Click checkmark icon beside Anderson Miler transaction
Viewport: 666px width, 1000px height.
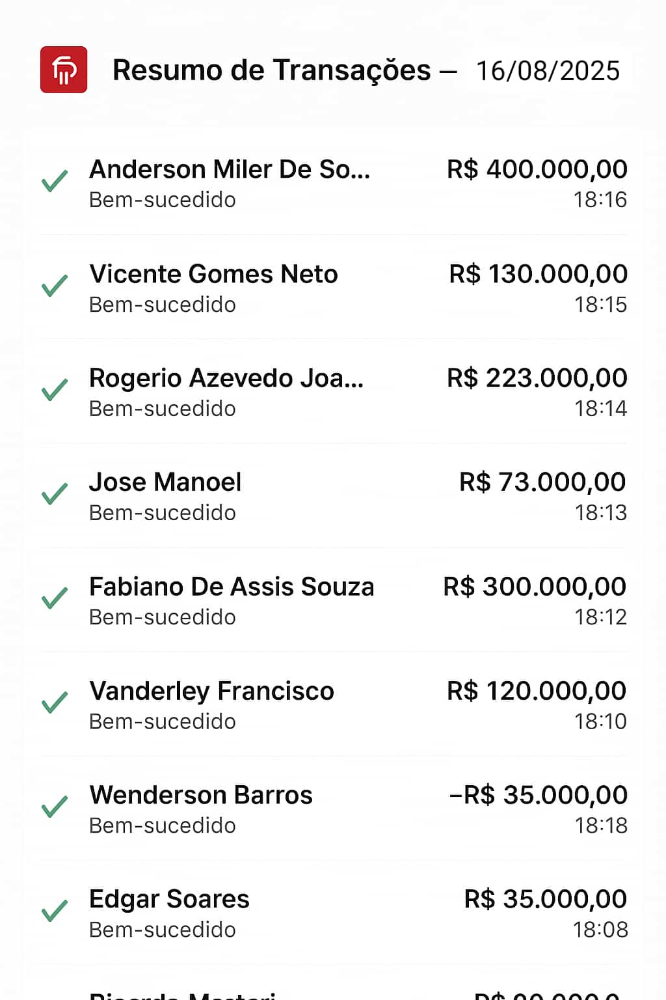55,180
